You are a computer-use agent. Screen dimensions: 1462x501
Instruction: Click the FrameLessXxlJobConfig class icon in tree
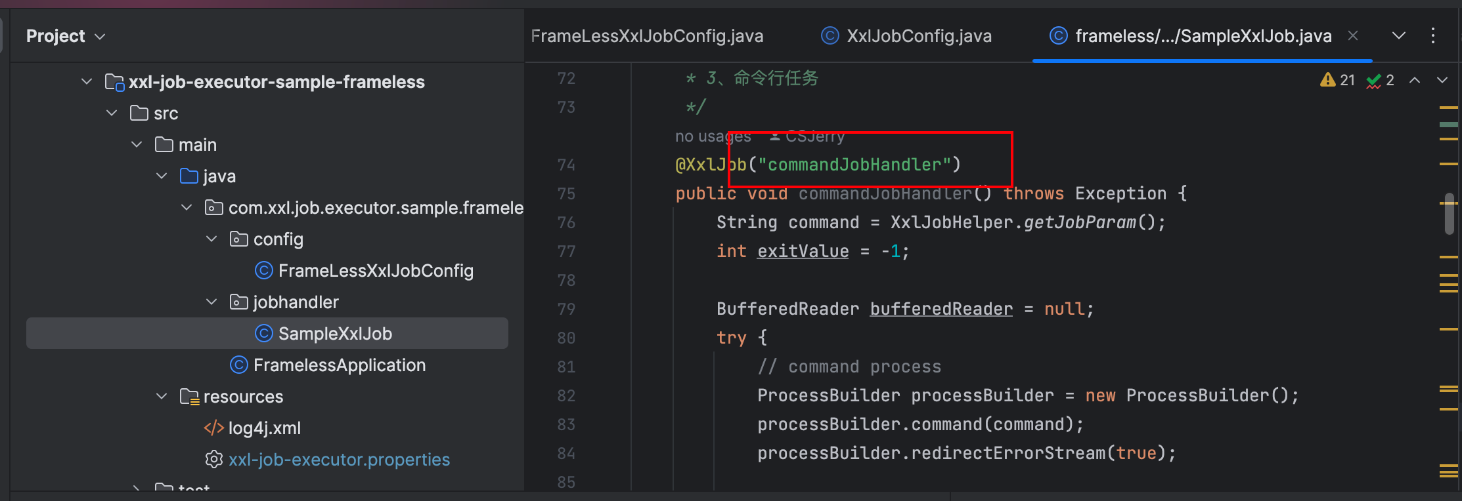click(x=264, y=270)
